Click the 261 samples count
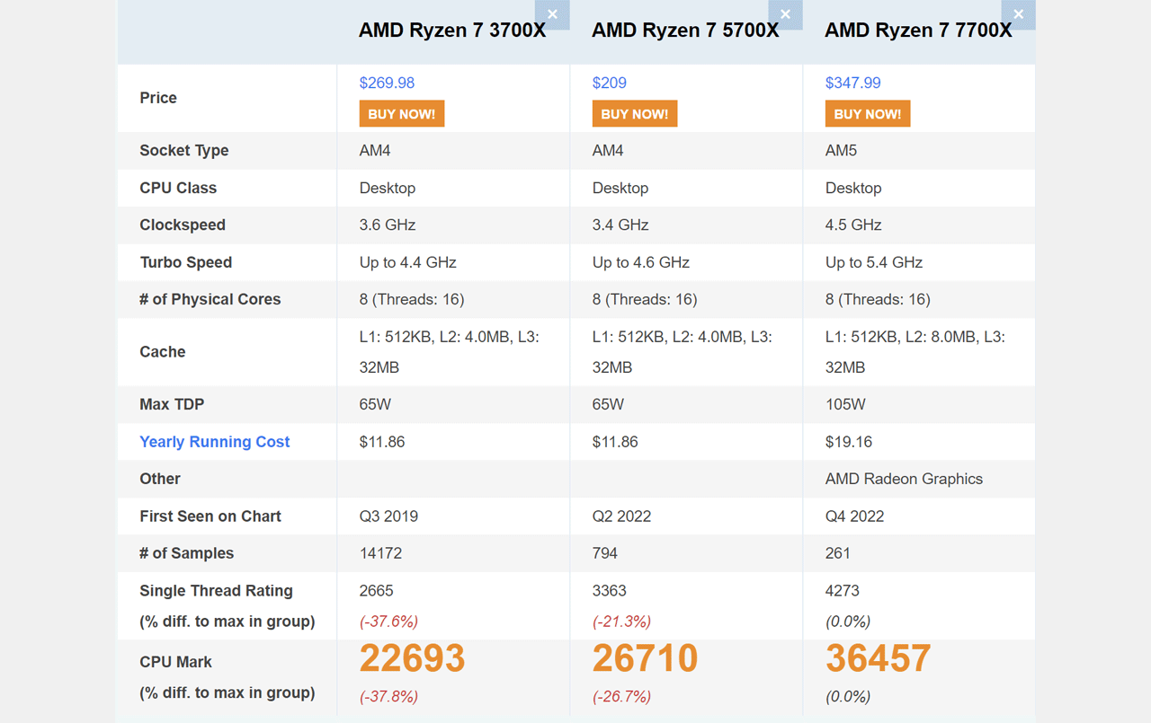Image resolution: width=1151 pixels, height=723 pixels. 838,553
